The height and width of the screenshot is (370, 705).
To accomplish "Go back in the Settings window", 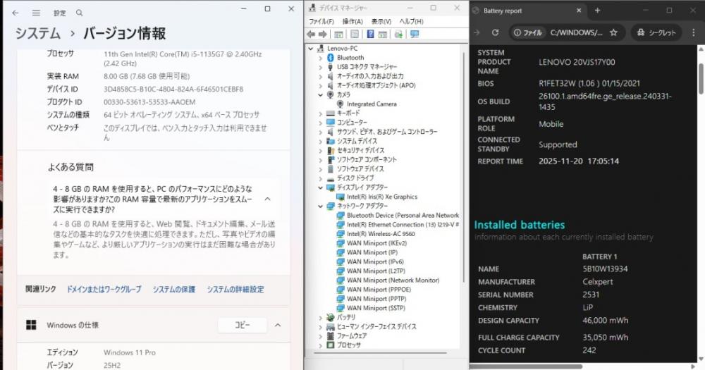I will (x=16, y=13).
